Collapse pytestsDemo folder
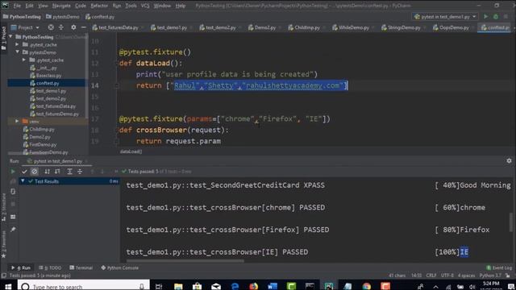The height and width of the screenshot is (290, 516). click(x=18, y=52)
